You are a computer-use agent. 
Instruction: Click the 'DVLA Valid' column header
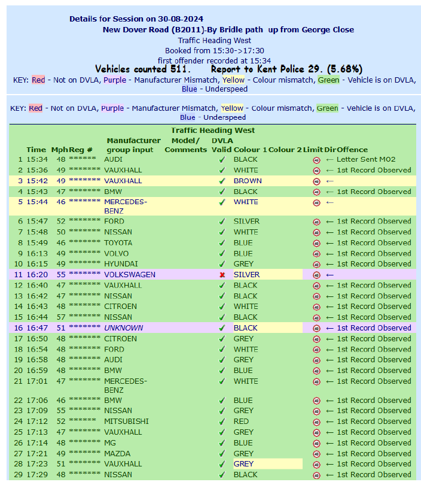point(222,145)
